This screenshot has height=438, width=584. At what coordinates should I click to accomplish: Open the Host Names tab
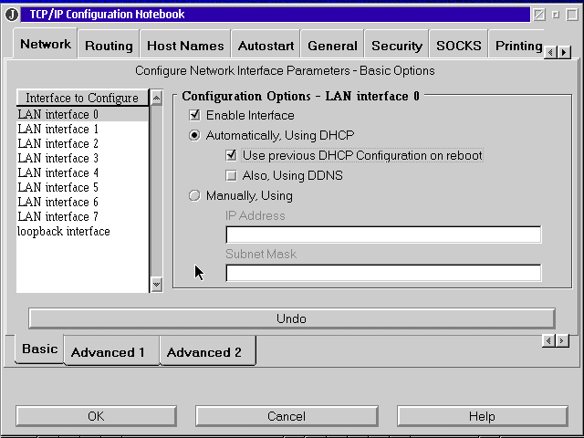(185, 46)
